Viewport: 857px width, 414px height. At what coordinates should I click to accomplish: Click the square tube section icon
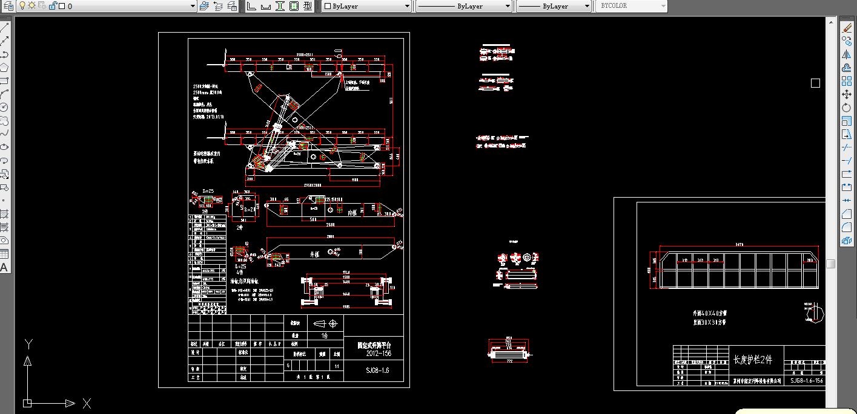294,6
